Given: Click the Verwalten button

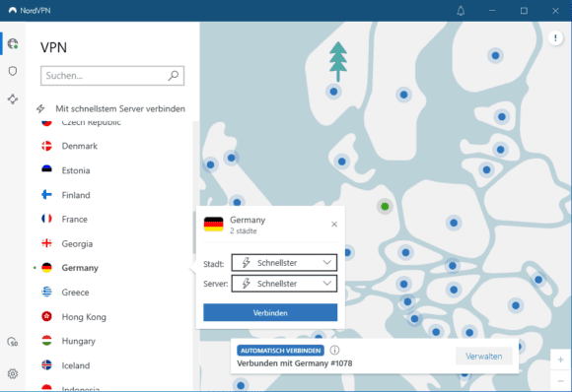Looking at the screenshot, I should tap(483, 356).
